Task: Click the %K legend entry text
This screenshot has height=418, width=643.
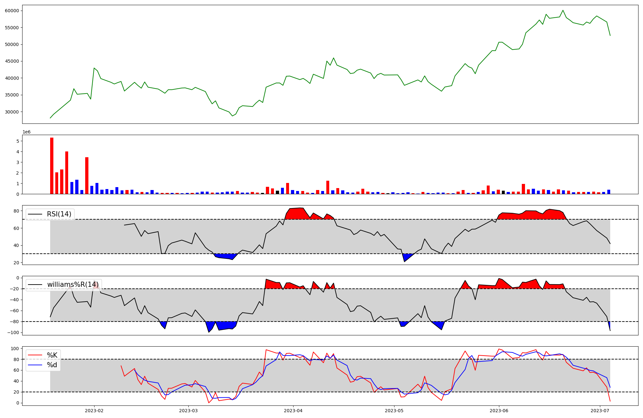Action: 52,355
